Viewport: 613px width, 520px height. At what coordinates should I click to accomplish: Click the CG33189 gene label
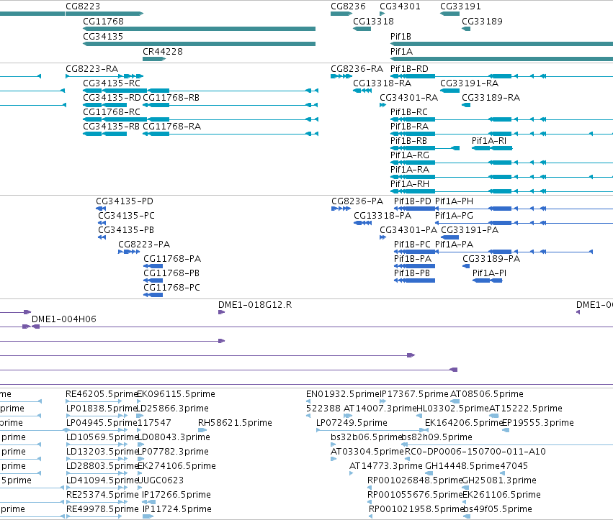pos(482,22)
